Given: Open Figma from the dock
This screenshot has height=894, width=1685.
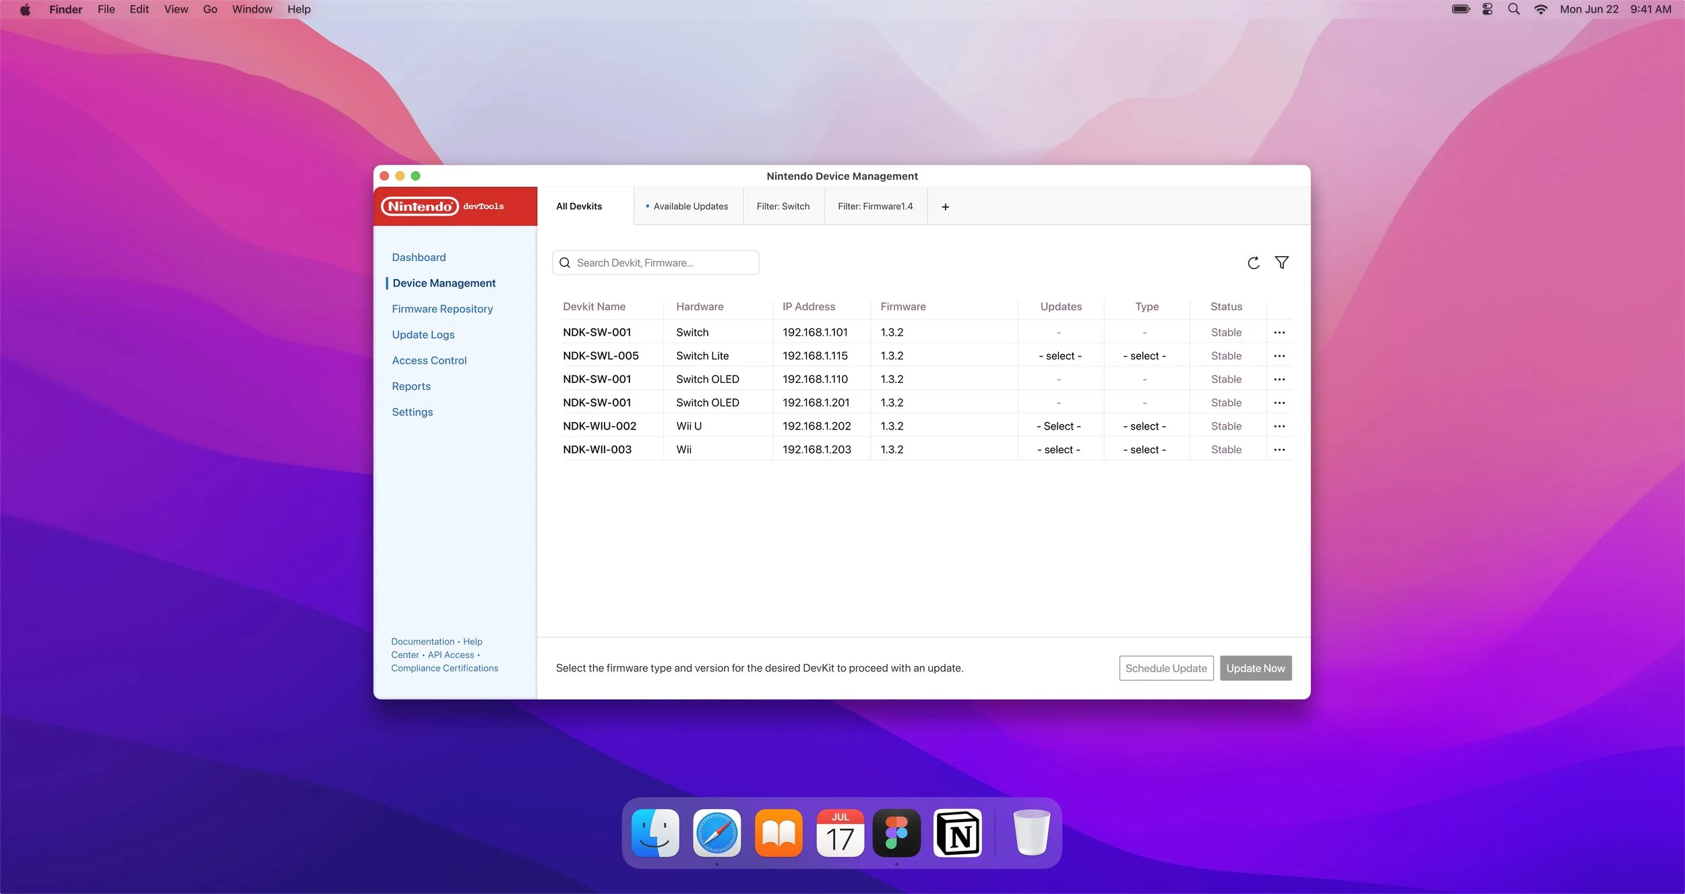Looking at the screenshot, I should coord(896,833).
